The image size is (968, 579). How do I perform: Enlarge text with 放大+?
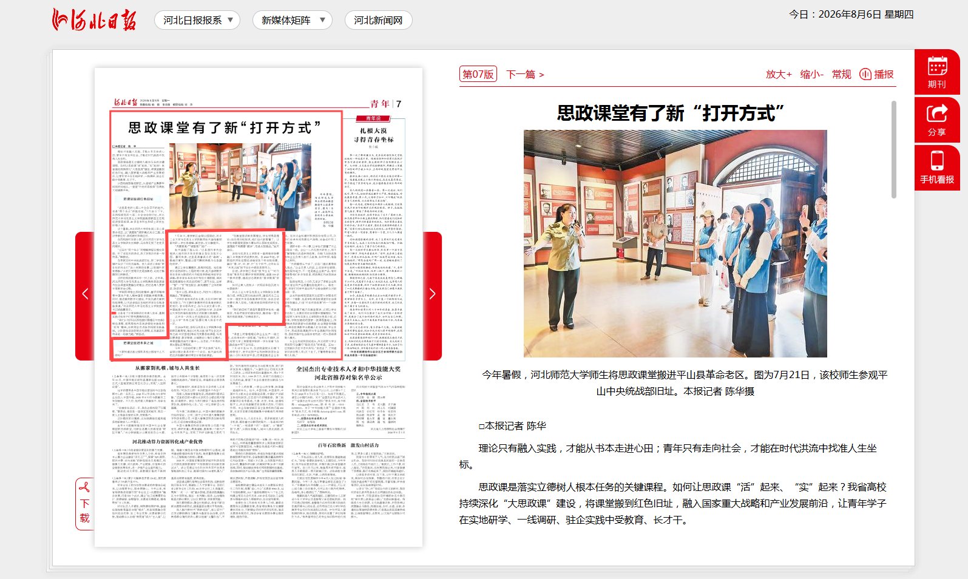[779, 74]
